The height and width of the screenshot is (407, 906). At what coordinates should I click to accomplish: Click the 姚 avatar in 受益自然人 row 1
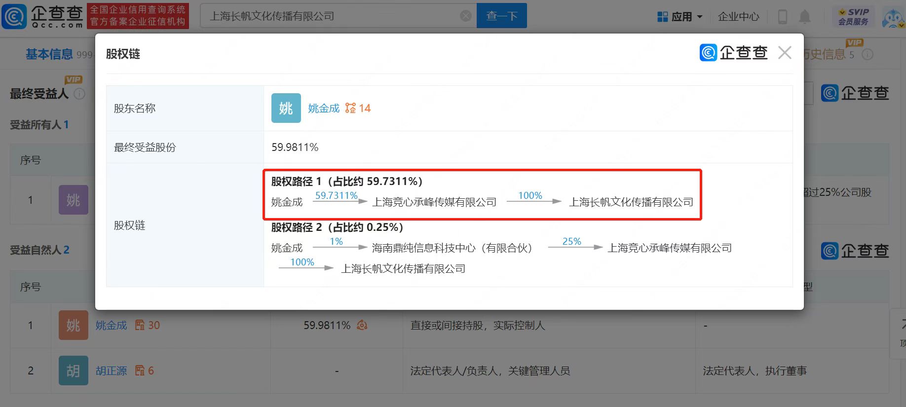click(73, 325)
